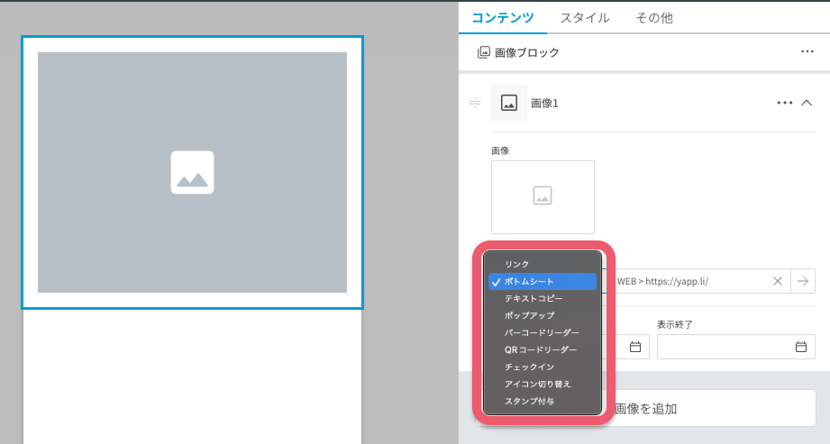Clear the link URL with the X icon

point(777,281)
